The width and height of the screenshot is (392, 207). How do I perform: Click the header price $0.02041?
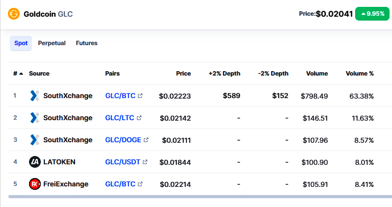pyautogui.click(x=334, y=14)
